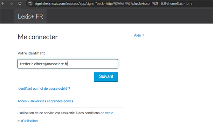Open Accès - Universités et grandes écoles link

pyautogui.click(x=45, y=101)
